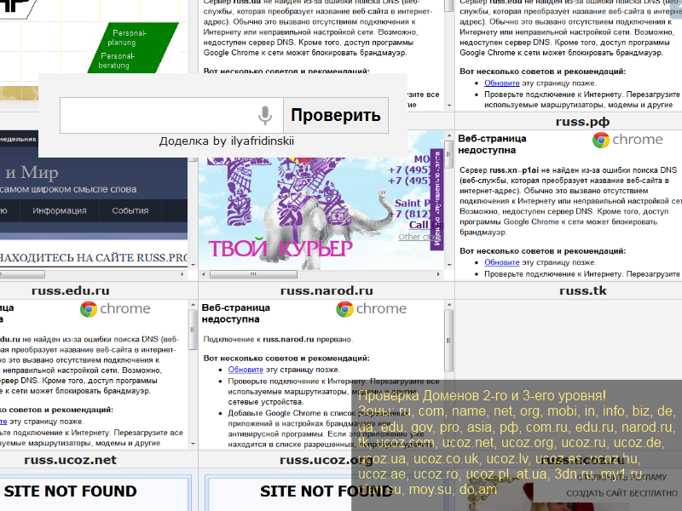The image size is (682, 511).
Task: Click Веб-страница недоступна heading in the russ.narod.ru frame
Action: tap(236, 313)
